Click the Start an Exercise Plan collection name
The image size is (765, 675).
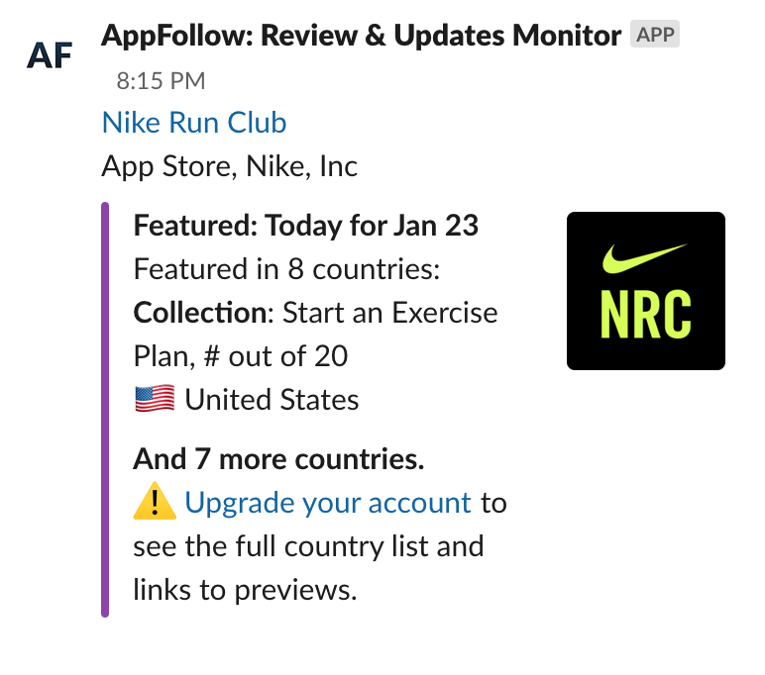(x=315, y=335)
